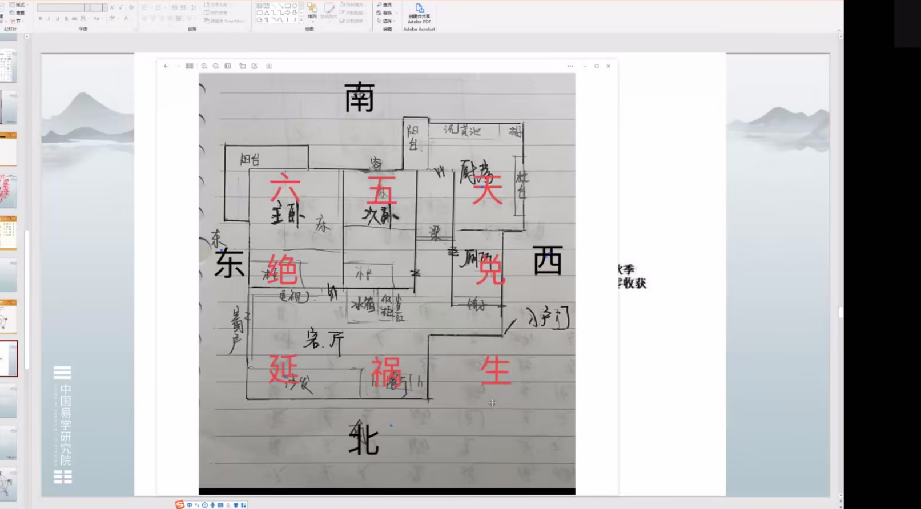Screen dimensions: 921x509
Task: Toggle bold formatting in Font group
Action: (41, 18)
